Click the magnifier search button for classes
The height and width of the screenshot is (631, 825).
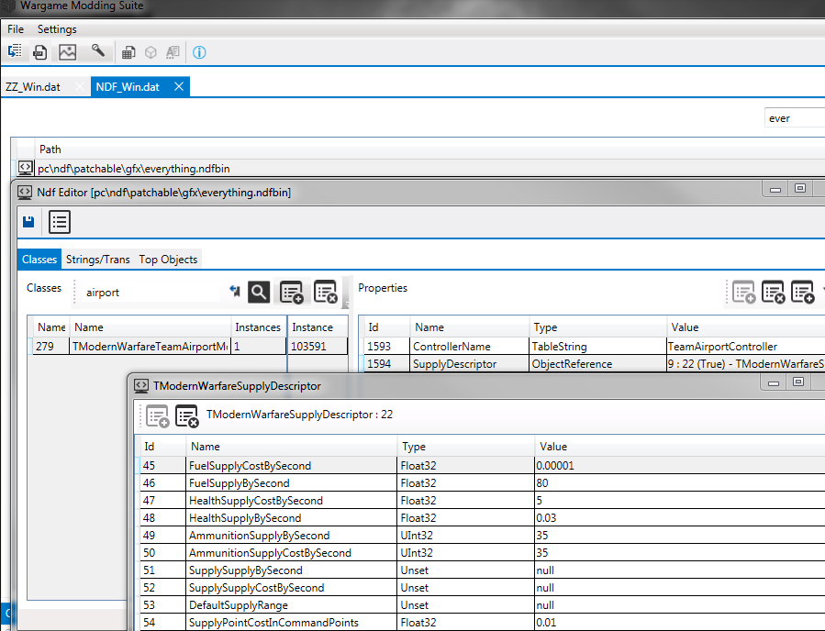[259, 292]
